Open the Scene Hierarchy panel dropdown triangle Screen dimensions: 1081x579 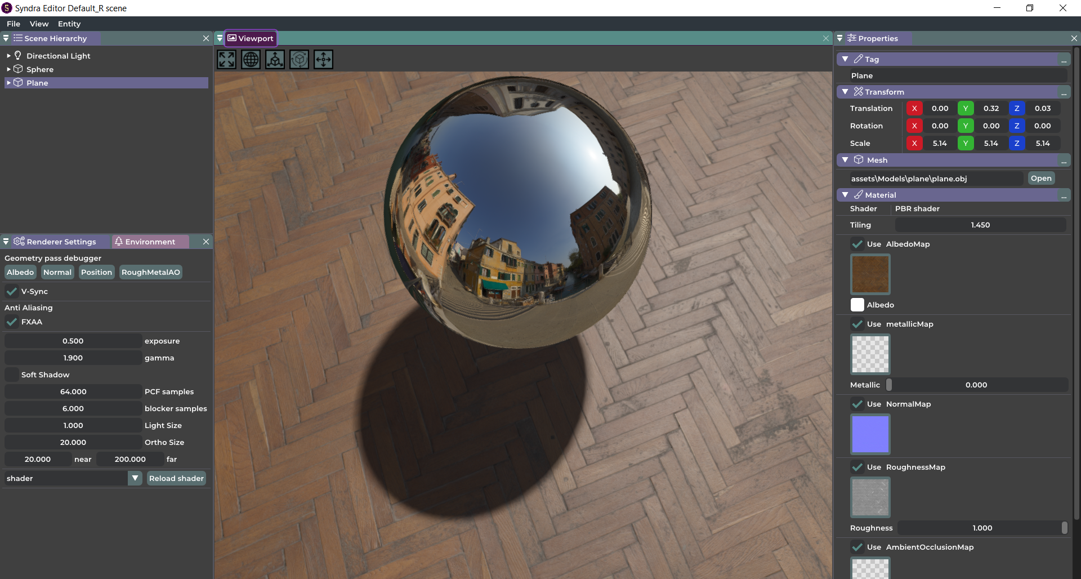point(6,38)
